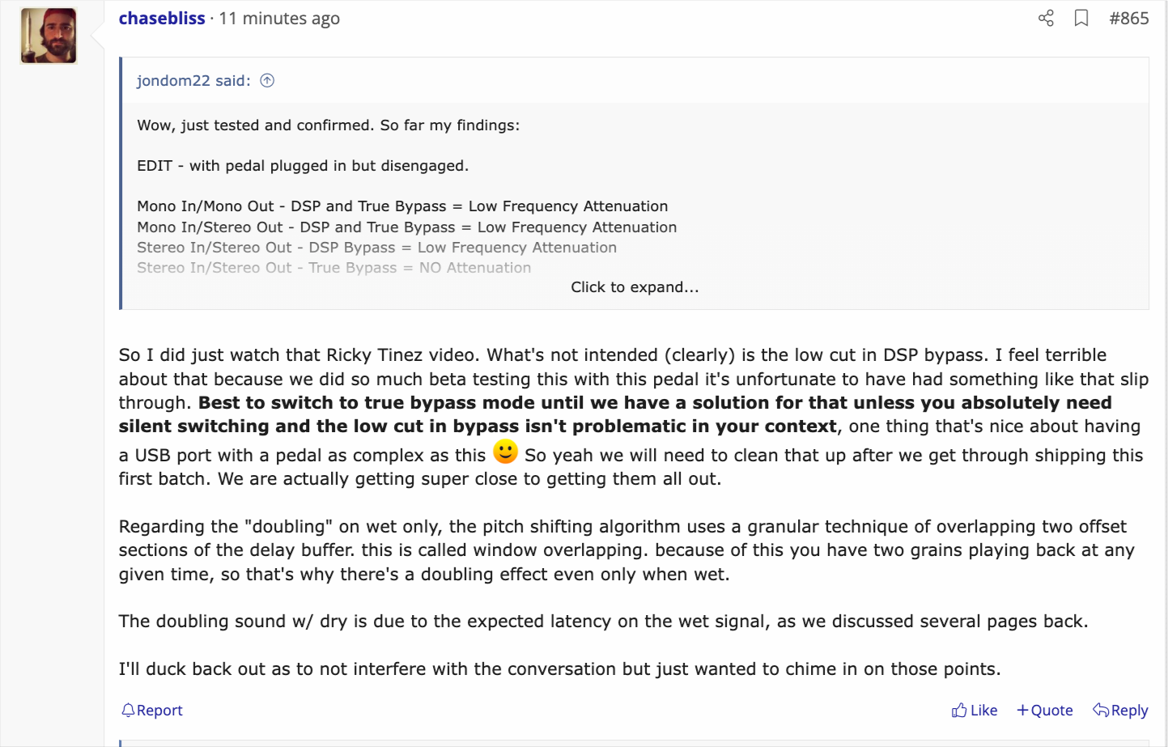1168x747 pixels.
Task: Jump to the quoted post via the up-arrow icon
Action: pyautogui.click(x=267, y=80)
